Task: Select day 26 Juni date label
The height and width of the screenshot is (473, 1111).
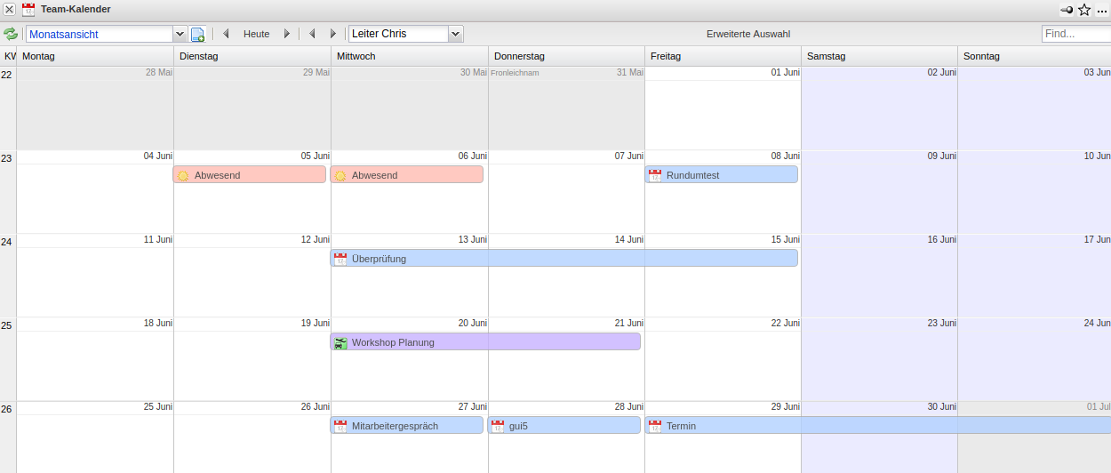Action: (315, 406)
